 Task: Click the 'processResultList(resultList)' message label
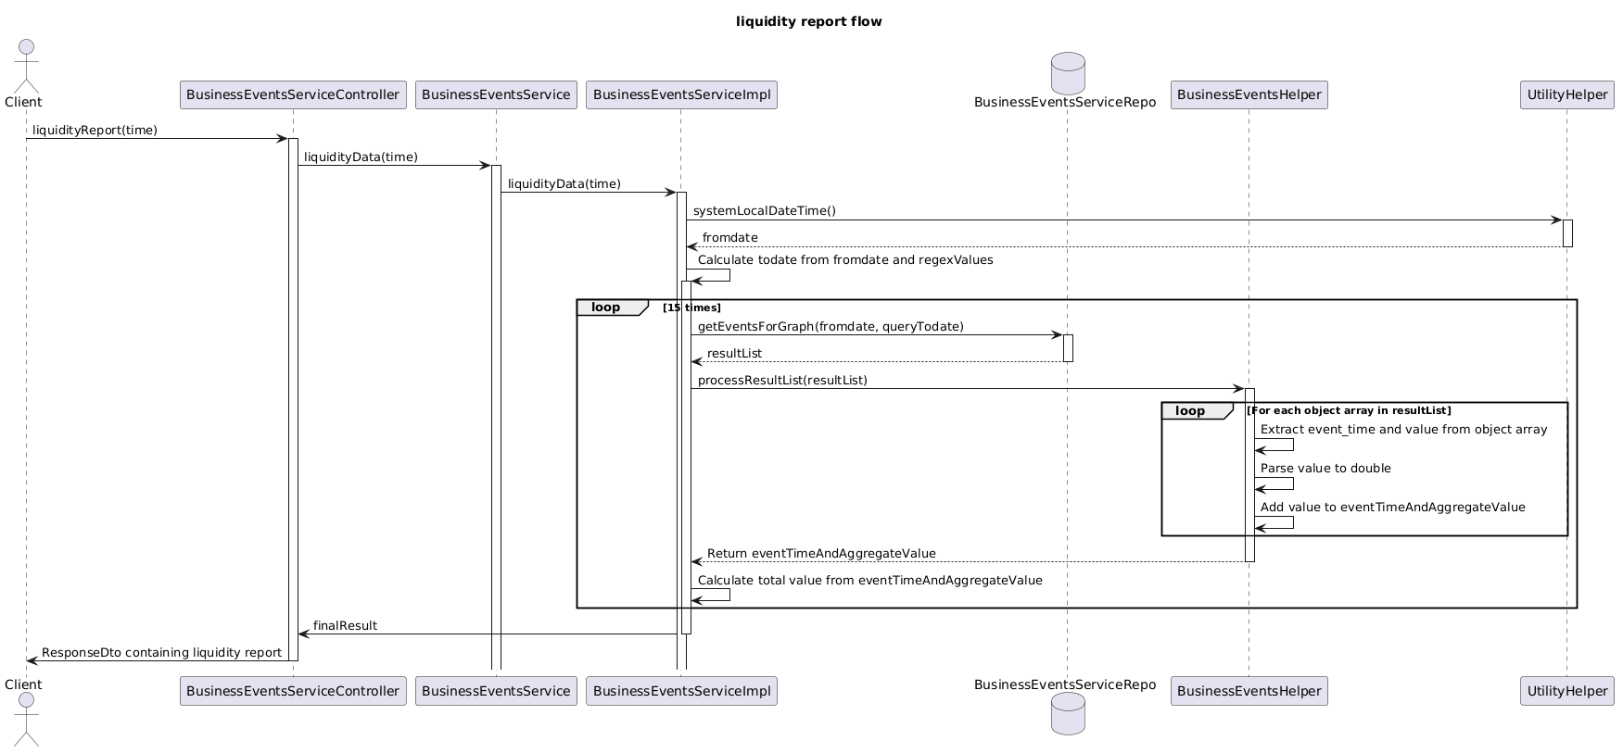tap(782, 381)
